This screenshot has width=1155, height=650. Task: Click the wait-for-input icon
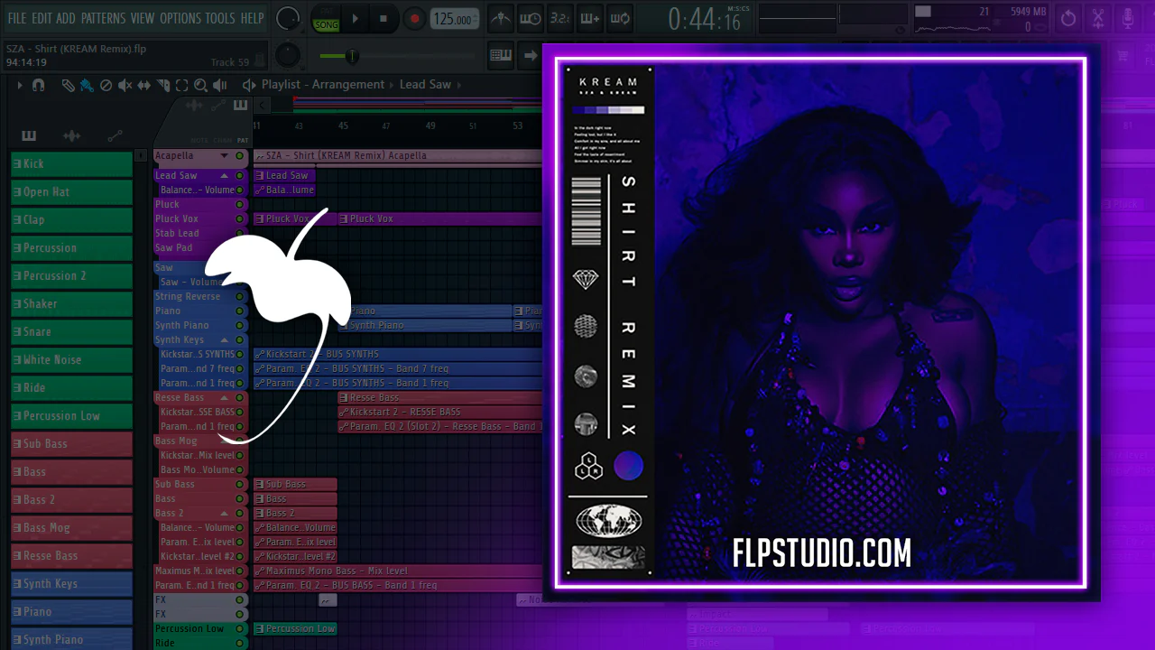tap(531, 18)
